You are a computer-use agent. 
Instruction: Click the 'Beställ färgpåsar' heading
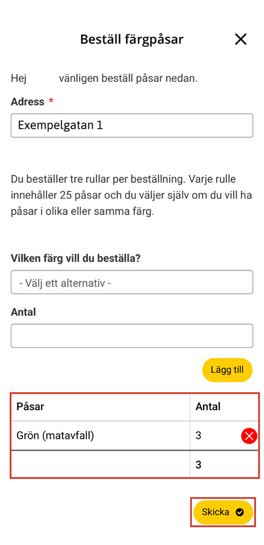pyautogui.click(x=131, y=39)
